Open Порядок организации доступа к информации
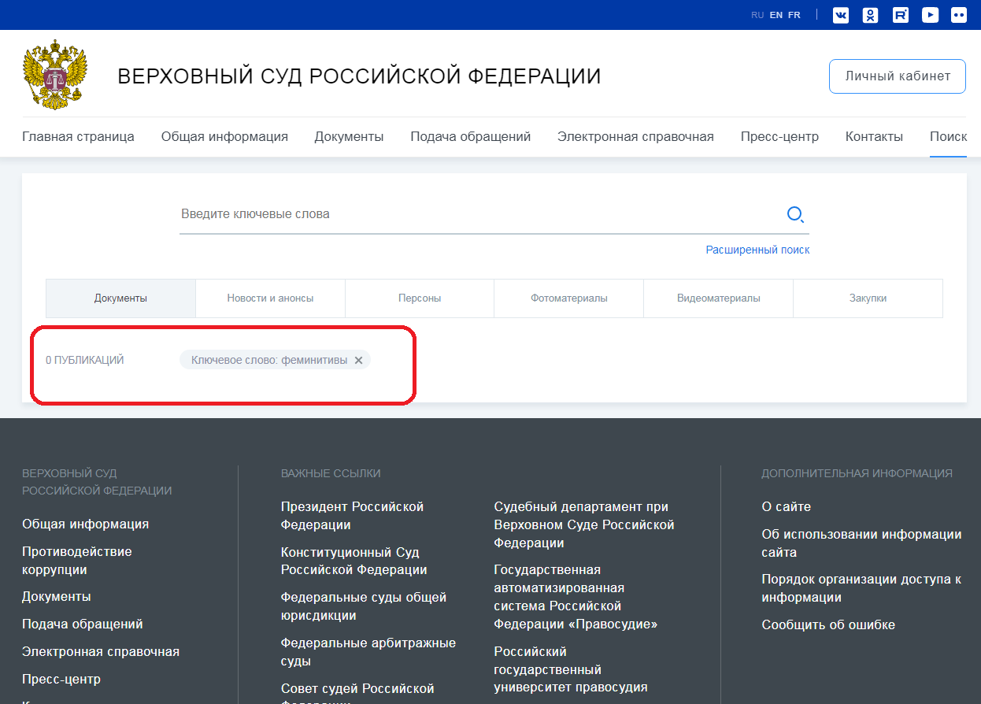This screenshot has width=981, height=704. (x=861, y=588)
